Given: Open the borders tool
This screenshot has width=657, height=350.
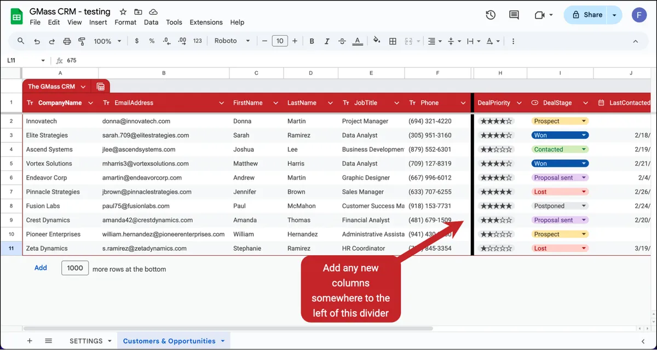Looking at the screenshot, I should point(393,41).
